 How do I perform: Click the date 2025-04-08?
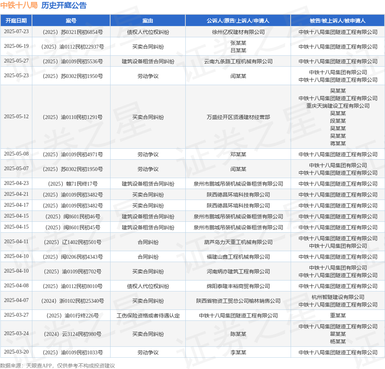pyautogui.click(x=16, y=286)
